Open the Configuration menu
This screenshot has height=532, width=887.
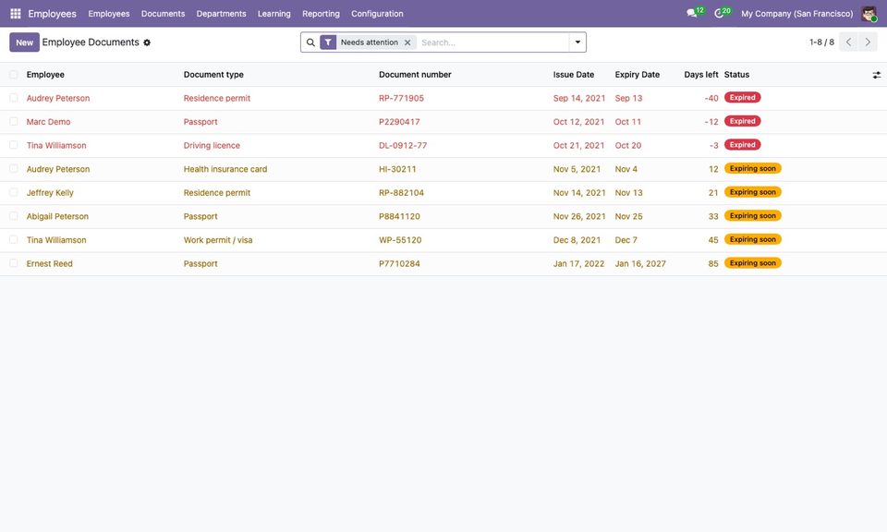tap(377, 14)
